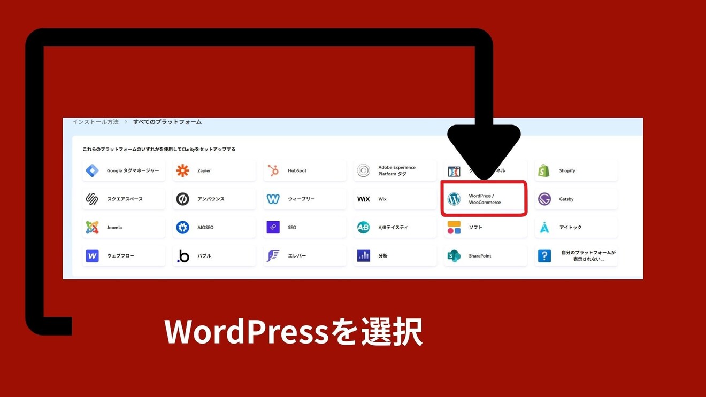
Task: Open the 分析 bar chart icon
Action: (x=364, y=255)
